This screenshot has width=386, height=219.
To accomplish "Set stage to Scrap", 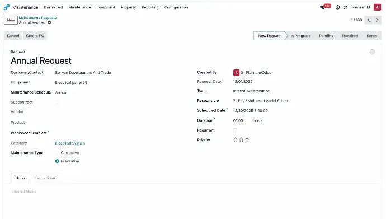I will (x=371, y=36).
